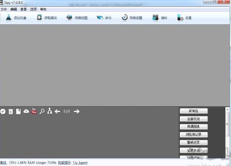Click the 对检测记录 button
Viewport: 231px width, 166px height.
(194, 135)
